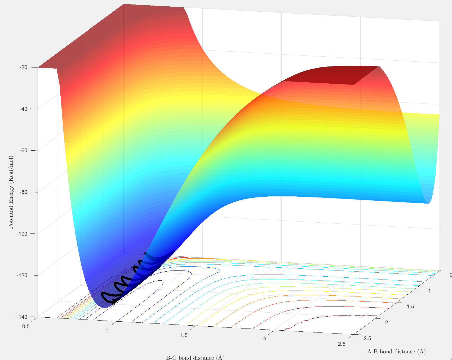Click the -20 tick on energy axis
The image size is (452, 360).
pos(23,67)
